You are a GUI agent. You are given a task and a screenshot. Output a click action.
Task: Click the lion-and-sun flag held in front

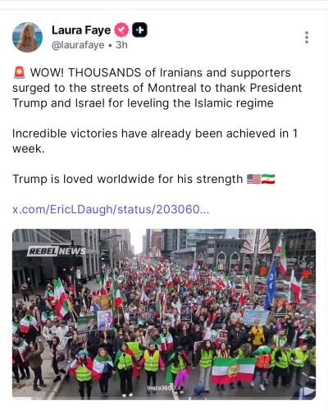pyautogui.click(x=233, y=370)
